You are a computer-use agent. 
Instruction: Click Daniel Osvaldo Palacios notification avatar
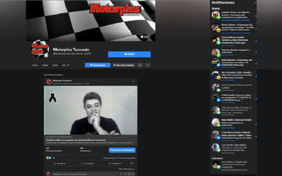pyautogui.click(x=216, y=88)
